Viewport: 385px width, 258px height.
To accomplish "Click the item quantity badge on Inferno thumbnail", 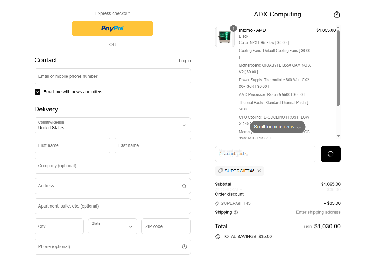I will 234,28.
